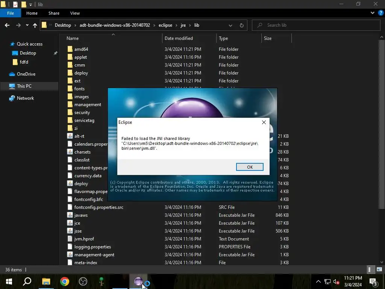
Task: Select the ext folder
Action: 77,81
